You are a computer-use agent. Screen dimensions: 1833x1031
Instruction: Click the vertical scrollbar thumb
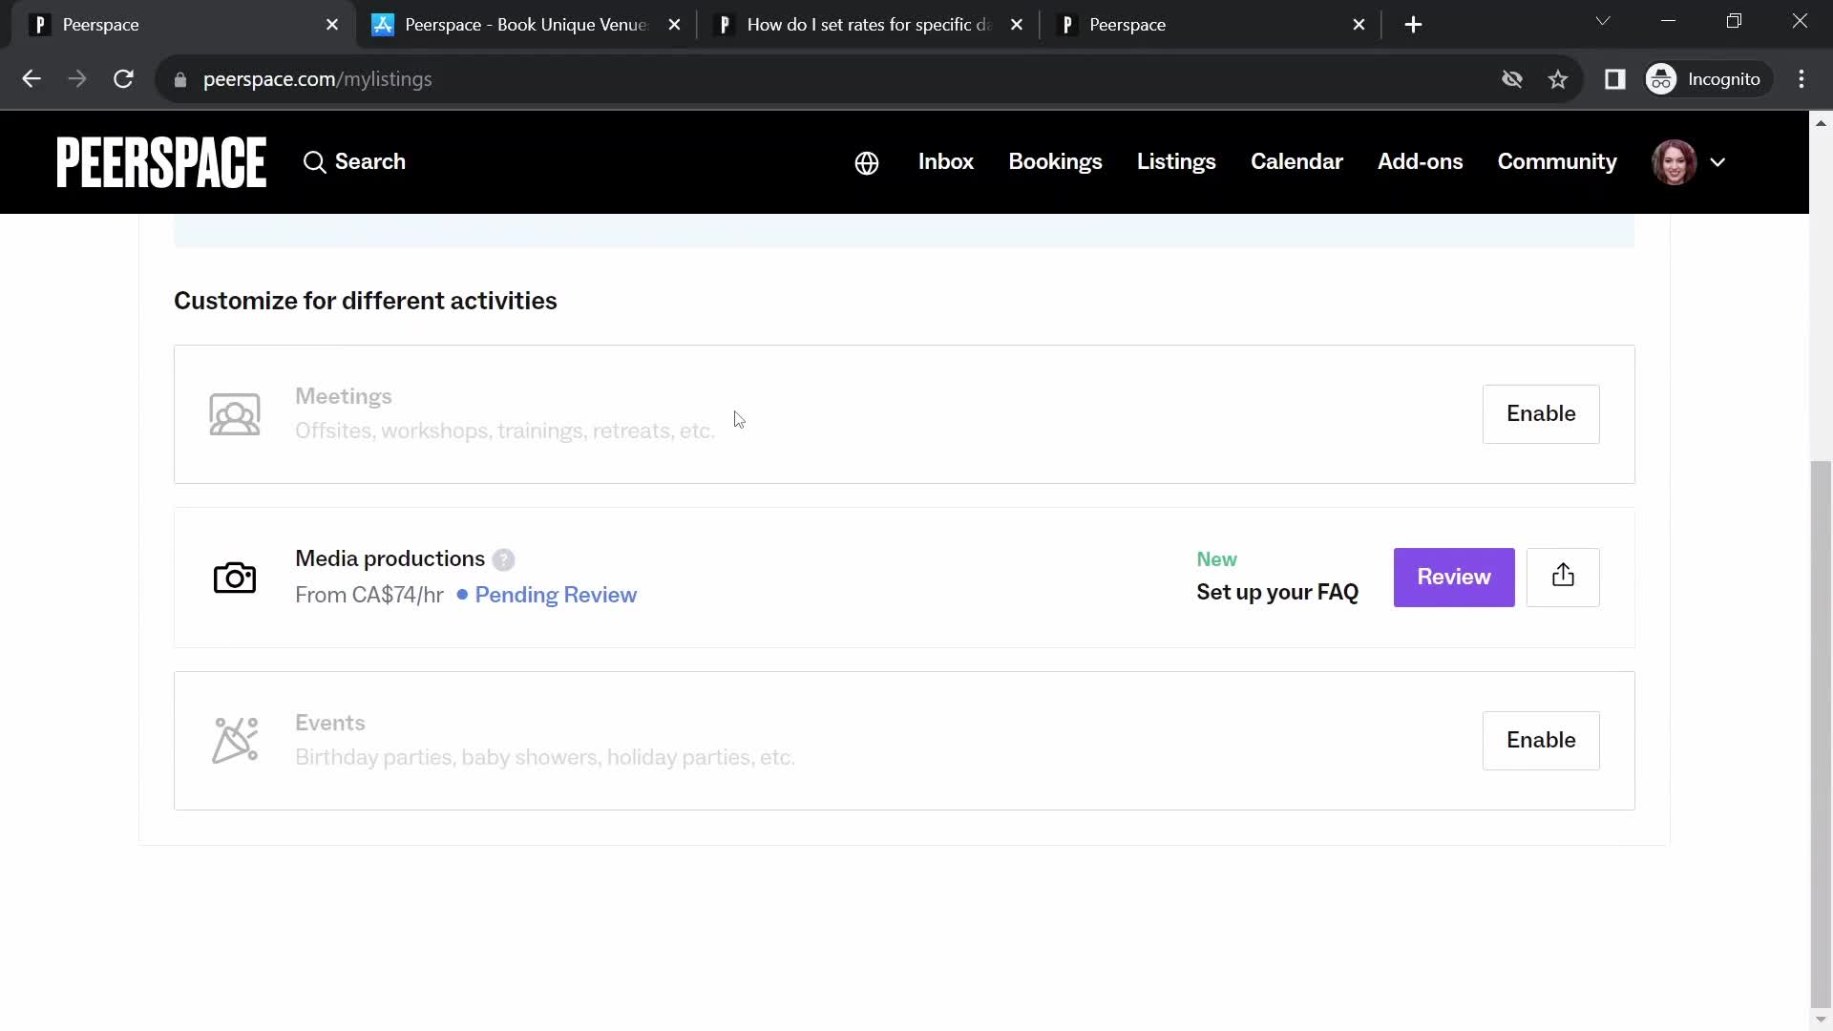[x=1821, y=732]
